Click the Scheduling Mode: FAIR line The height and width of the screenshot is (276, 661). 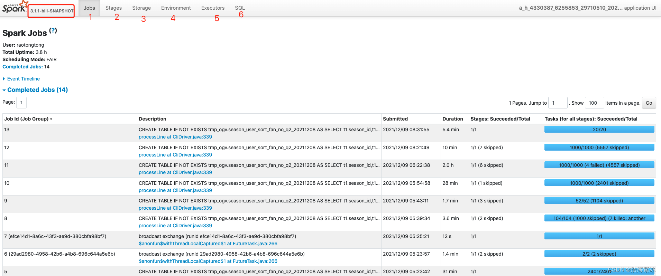[29, 59]
